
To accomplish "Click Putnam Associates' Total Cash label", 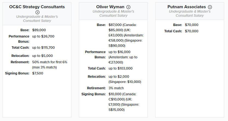I will click(173, 31).
